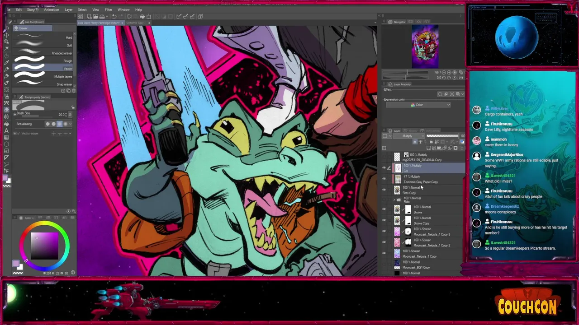Viewport: 579px width, 325px height.
Task: Click the Tone effect icon in Layer Property
Action: point(452,94)
